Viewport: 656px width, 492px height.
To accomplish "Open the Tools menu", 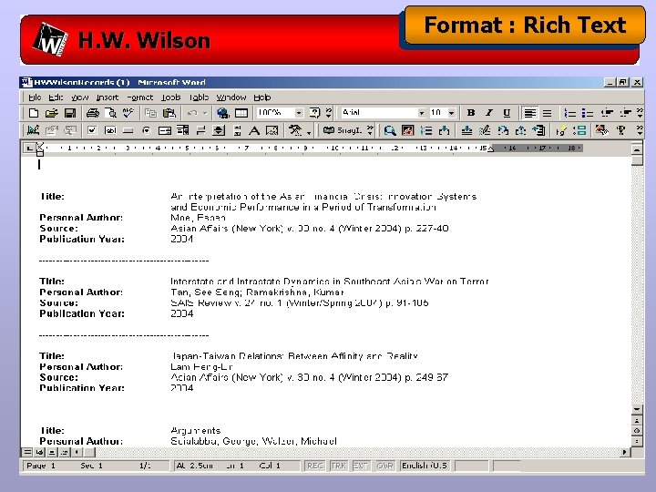I will (171, 97).
